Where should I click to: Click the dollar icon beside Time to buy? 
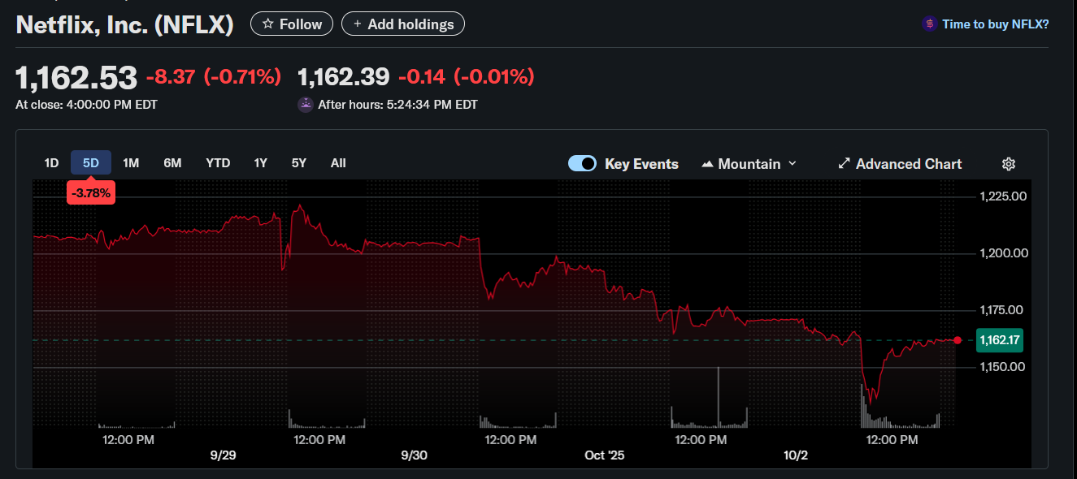[x=929, y=24]
